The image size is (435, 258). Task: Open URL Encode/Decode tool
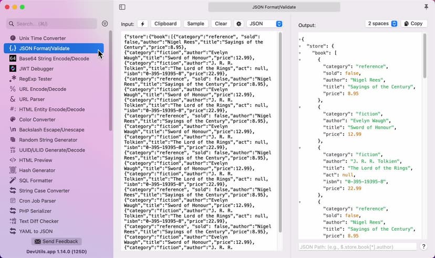[x=54, y=89]
